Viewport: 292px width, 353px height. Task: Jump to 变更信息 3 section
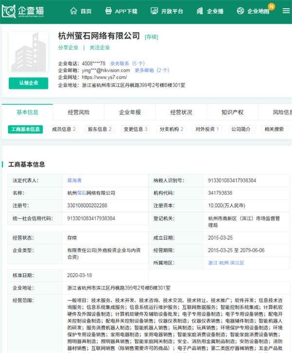(x=135, y=129)
